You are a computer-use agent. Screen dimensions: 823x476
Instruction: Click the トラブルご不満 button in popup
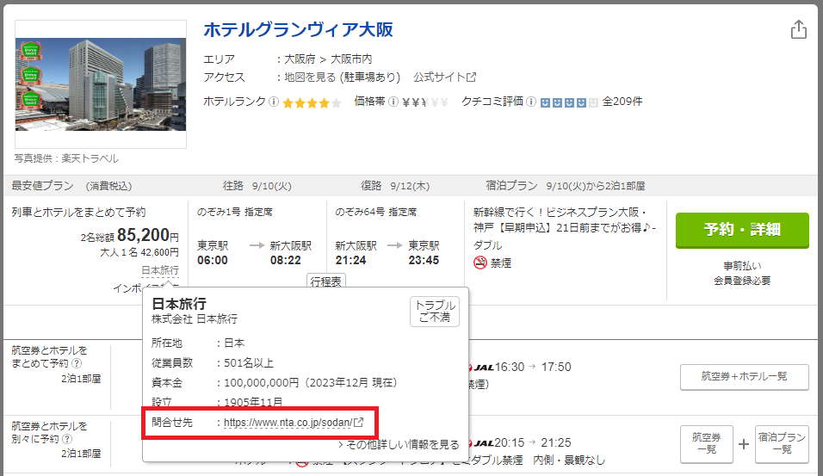click(x=435, y=312)
